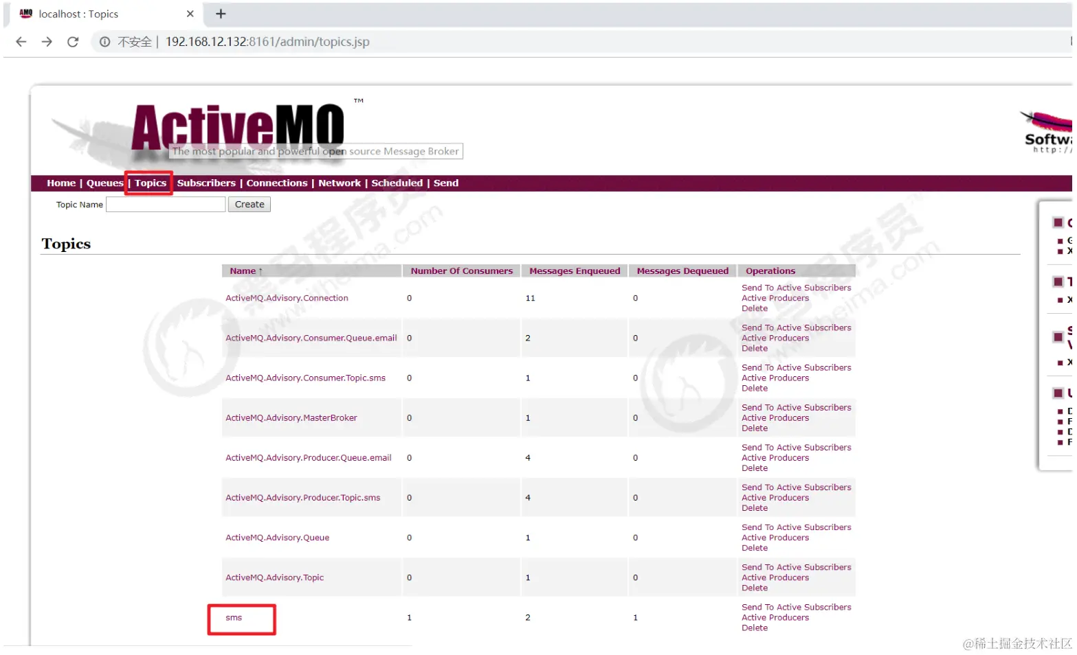This screenshot has height=655, width=1077.
Task: Open ActiveMQ.Advisory.Consumer.Topic.sms topic
Action: [x=306, y=378]
